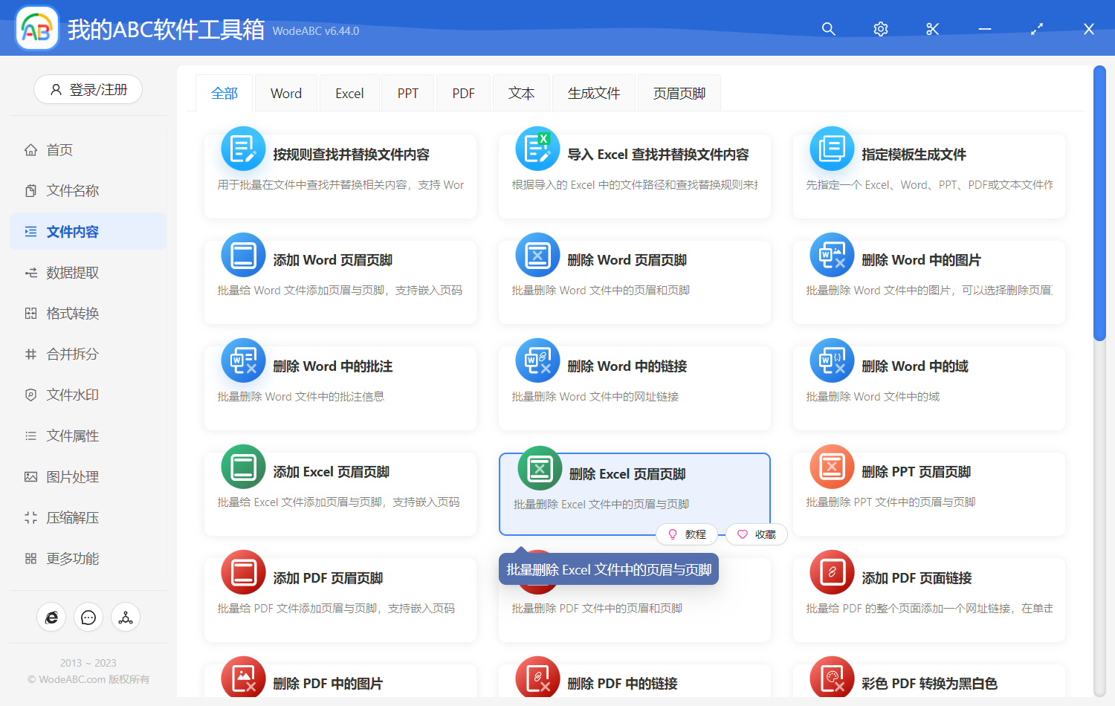Open the chat bubble feedback icon
This screenshot has height=706, width=1115.
tap(88, 617)
